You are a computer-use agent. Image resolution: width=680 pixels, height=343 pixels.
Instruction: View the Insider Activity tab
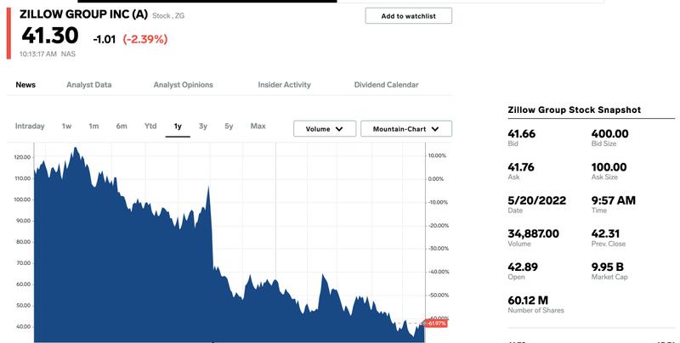click(285, 85)
